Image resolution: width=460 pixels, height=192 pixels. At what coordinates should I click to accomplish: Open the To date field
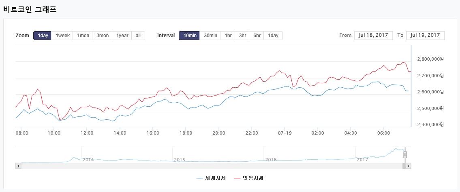[425, 35]
